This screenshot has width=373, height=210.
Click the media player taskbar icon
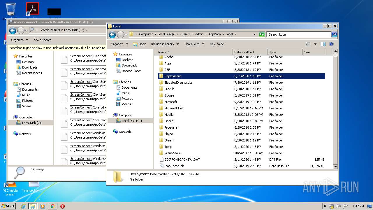click(x=43, y=206)
